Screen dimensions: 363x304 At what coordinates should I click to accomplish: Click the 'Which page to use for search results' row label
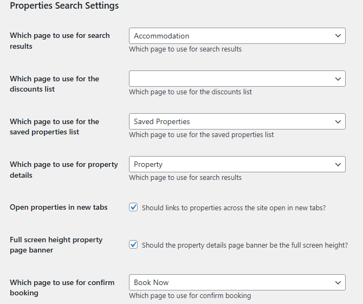[60, 41]
